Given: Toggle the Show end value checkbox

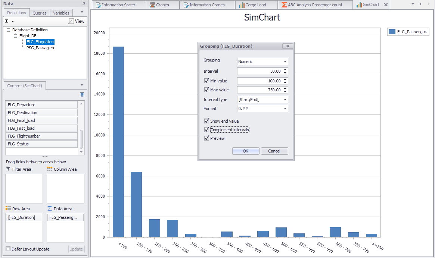Looking at the screenshot, I should click(x=206, y=121).
